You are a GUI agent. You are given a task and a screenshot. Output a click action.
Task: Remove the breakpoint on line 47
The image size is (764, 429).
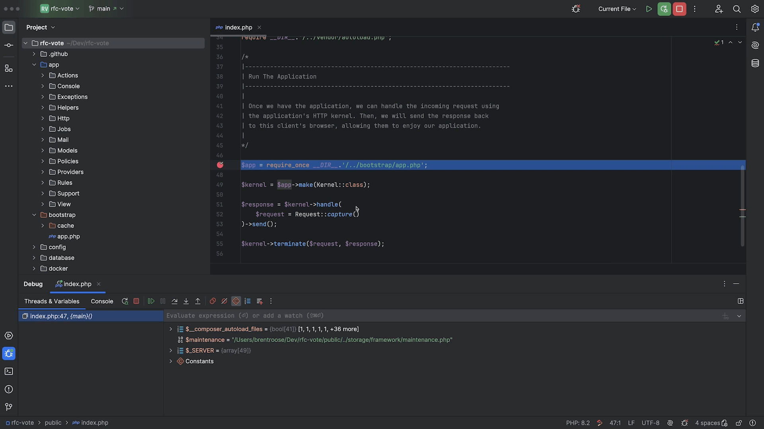coord(220,165)
